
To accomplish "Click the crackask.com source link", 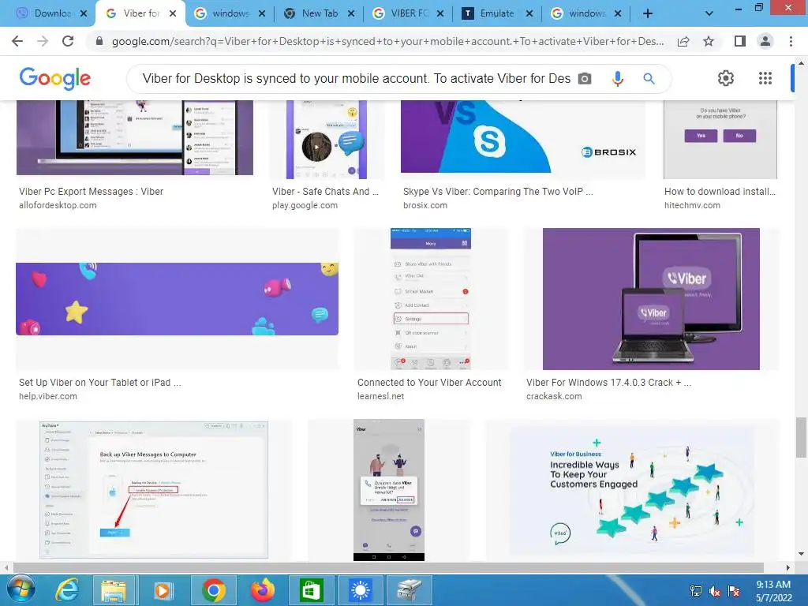I will click(x=554, y=396).
